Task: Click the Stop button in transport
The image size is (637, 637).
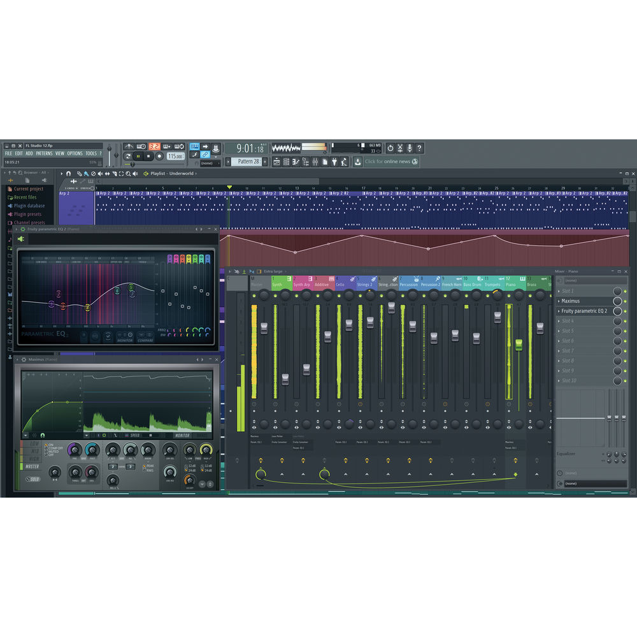Action: (149, 156)
